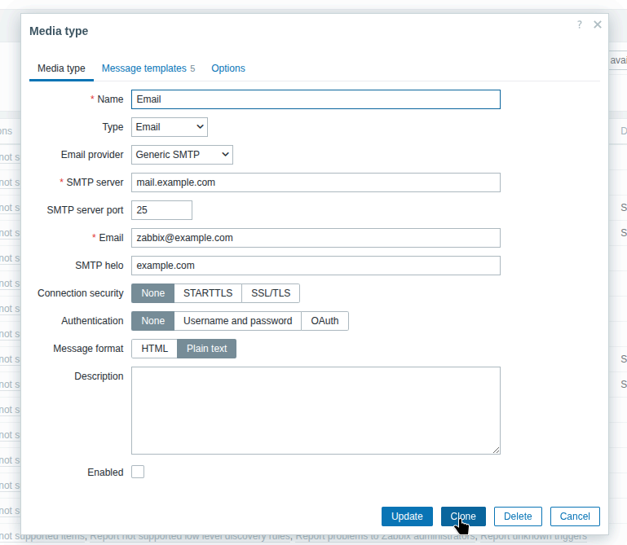
Task: Close the Media type dialog
Action: (598, 24)
